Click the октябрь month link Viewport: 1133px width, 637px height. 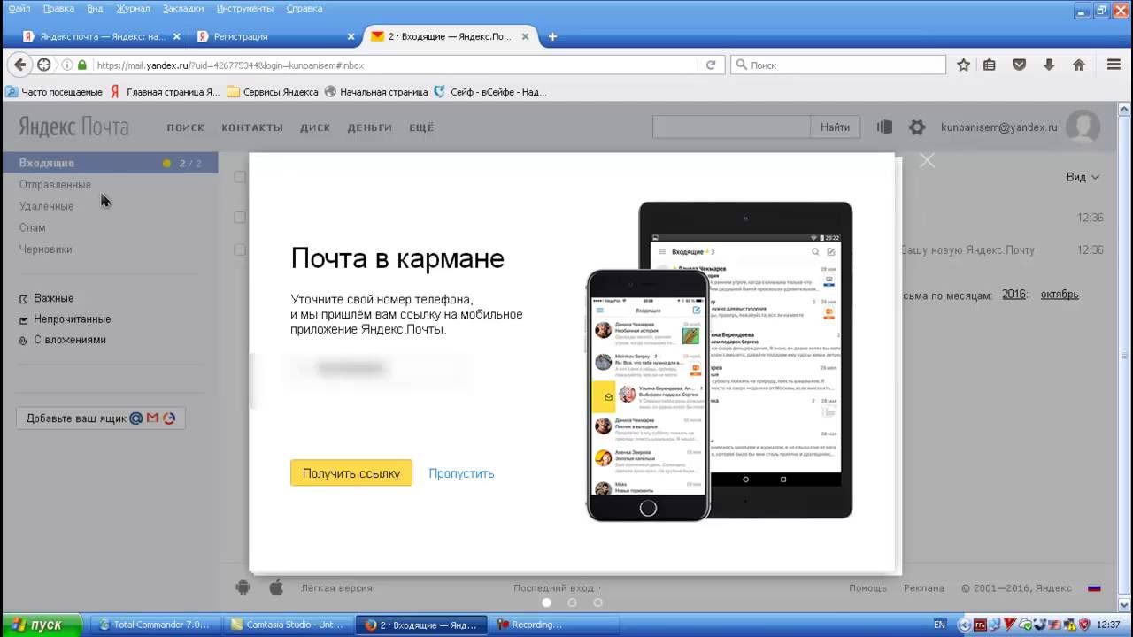tap(1060, 295)
